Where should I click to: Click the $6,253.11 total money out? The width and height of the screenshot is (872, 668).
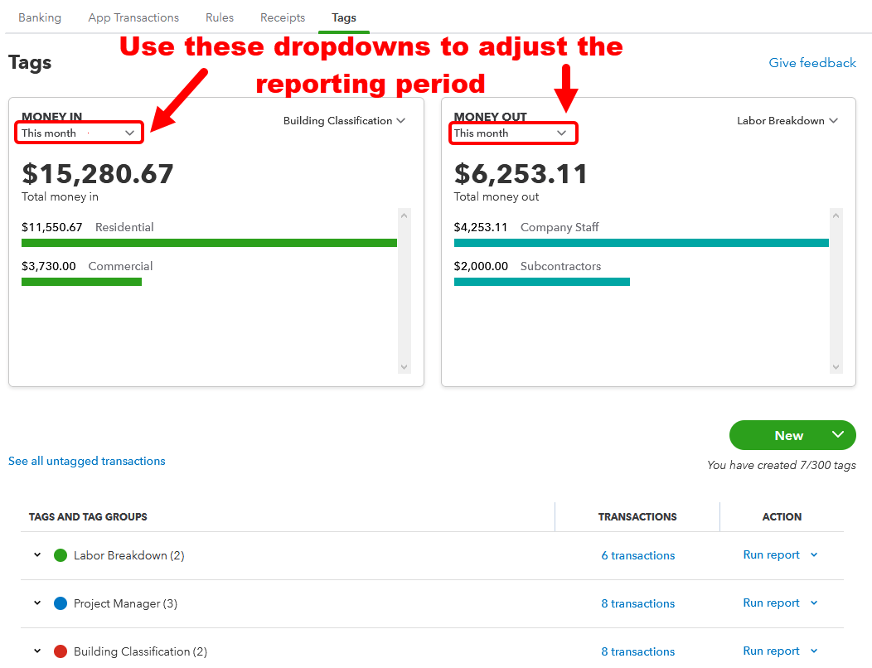(x=521, y=173)
